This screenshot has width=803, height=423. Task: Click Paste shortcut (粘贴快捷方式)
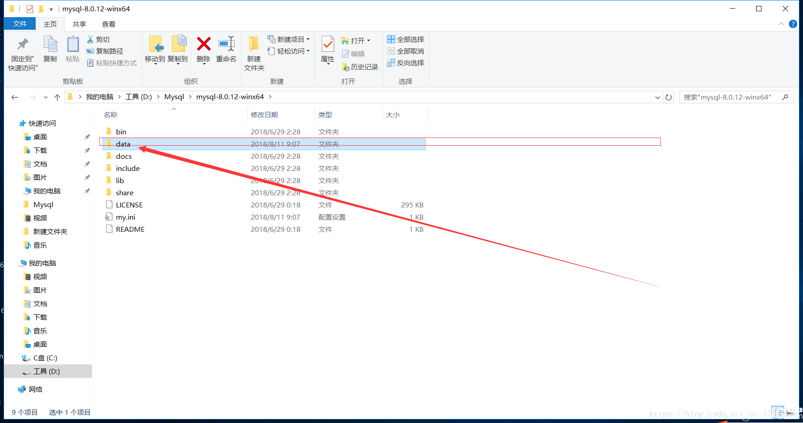[x=111, y=63]
